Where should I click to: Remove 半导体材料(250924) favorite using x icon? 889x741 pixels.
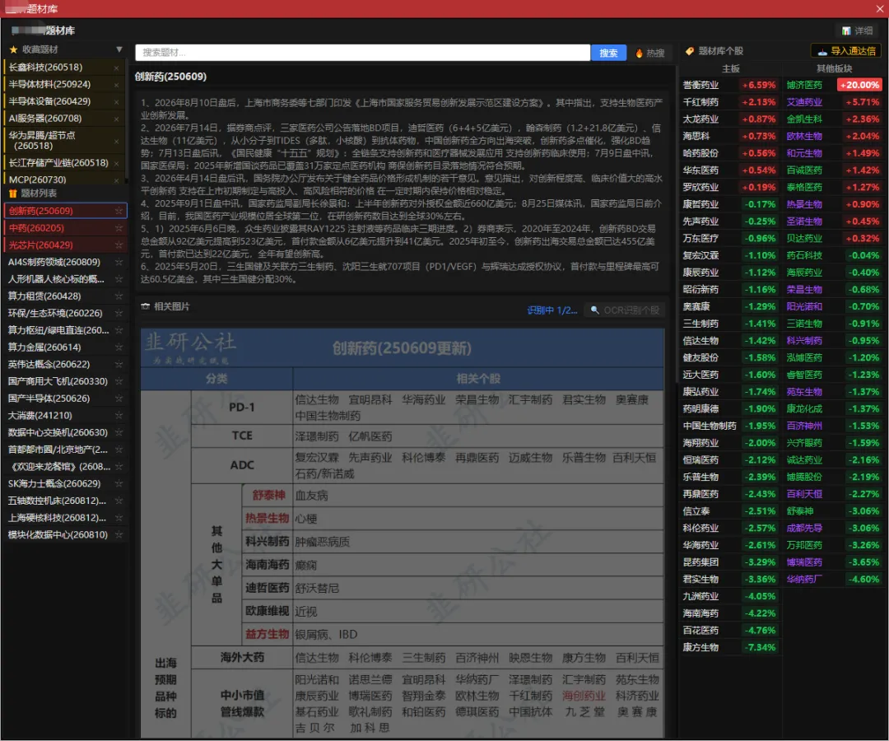[116, 85]
